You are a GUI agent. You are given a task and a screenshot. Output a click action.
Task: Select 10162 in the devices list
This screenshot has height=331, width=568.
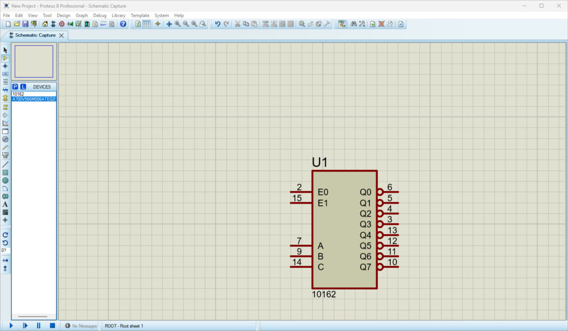pyautogui.click(x=34, y=94)
